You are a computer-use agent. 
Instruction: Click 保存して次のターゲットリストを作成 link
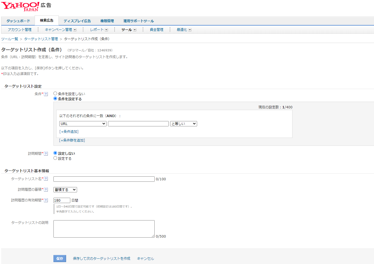click(x=102, y=258)
